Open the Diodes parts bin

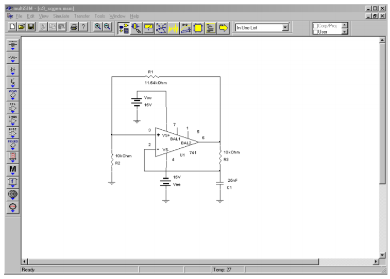(13, 70)
